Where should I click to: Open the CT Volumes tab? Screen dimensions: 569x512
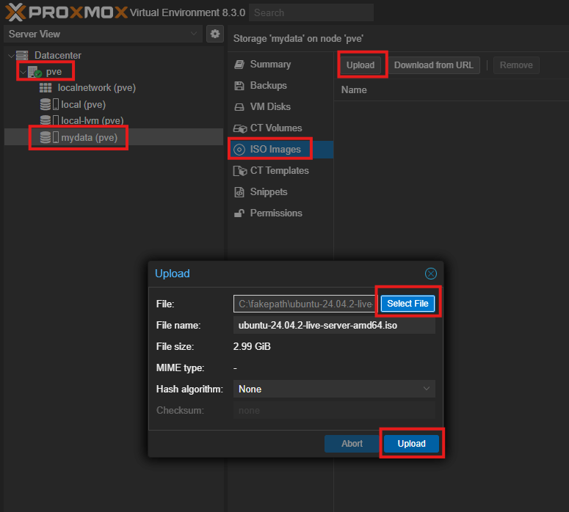coord(280,128)
